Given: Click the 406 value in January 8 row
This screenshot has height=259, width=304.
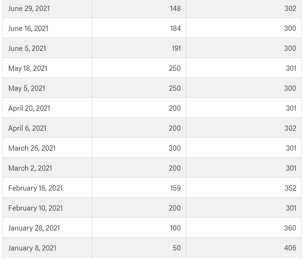Looking at the screenshot, I should pyautogui.click(x=290, y=248).
